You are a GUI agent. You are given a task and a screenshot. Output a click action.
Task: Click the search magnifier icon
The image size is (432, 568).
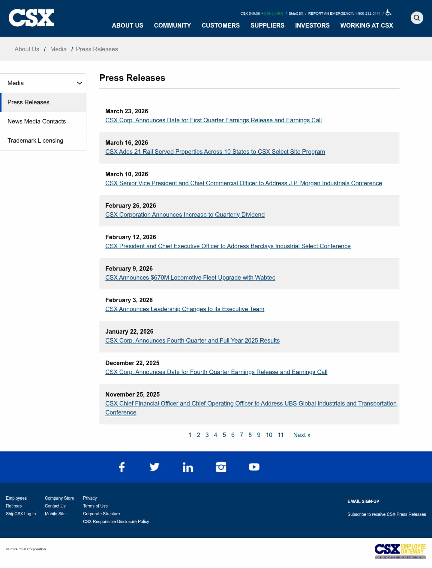[417, 18]
